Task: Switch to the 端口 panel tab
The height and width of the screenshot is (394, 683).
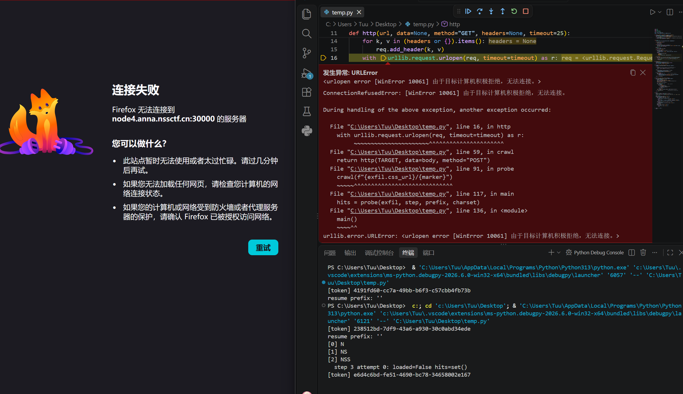Action: click(x=428, y=253)
